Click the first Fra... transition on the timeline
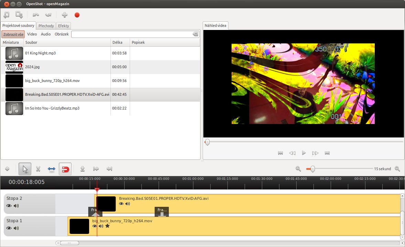The image size is (405, 247). point(95,212)
